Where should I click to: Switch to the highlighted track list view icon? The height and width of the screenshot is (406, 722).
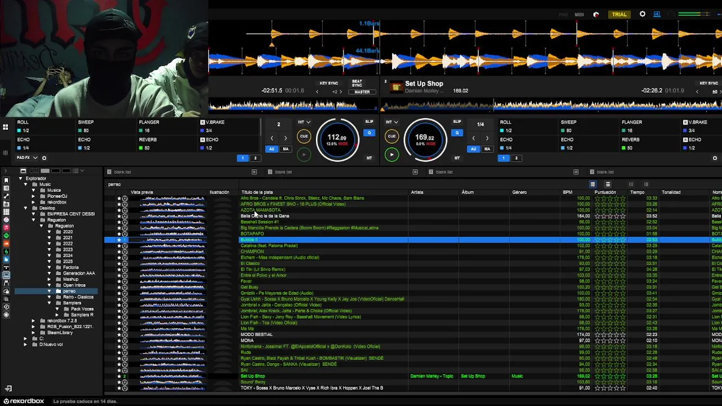pos(593,184)
